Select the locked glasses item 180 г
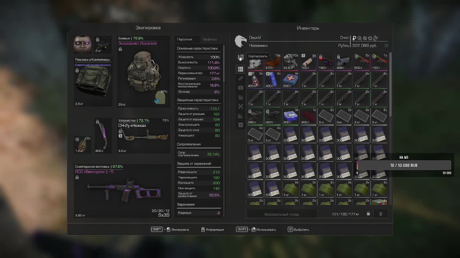Viewport: 460px width, 258px height. pos(326,61)
